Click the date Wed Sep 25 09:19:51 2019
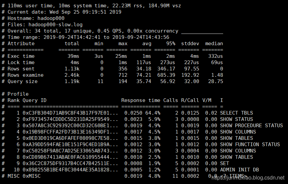The height and width of the screenshot is (184, 288). [x=85, y=12]
